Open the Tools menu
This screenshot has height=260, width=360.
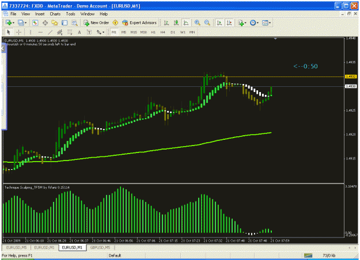[70, 14]
